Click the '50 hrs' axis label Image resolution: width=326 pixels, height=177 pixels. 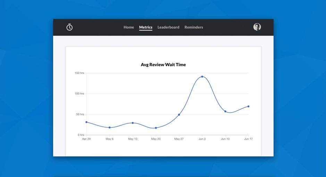click(x=80, y=114)
